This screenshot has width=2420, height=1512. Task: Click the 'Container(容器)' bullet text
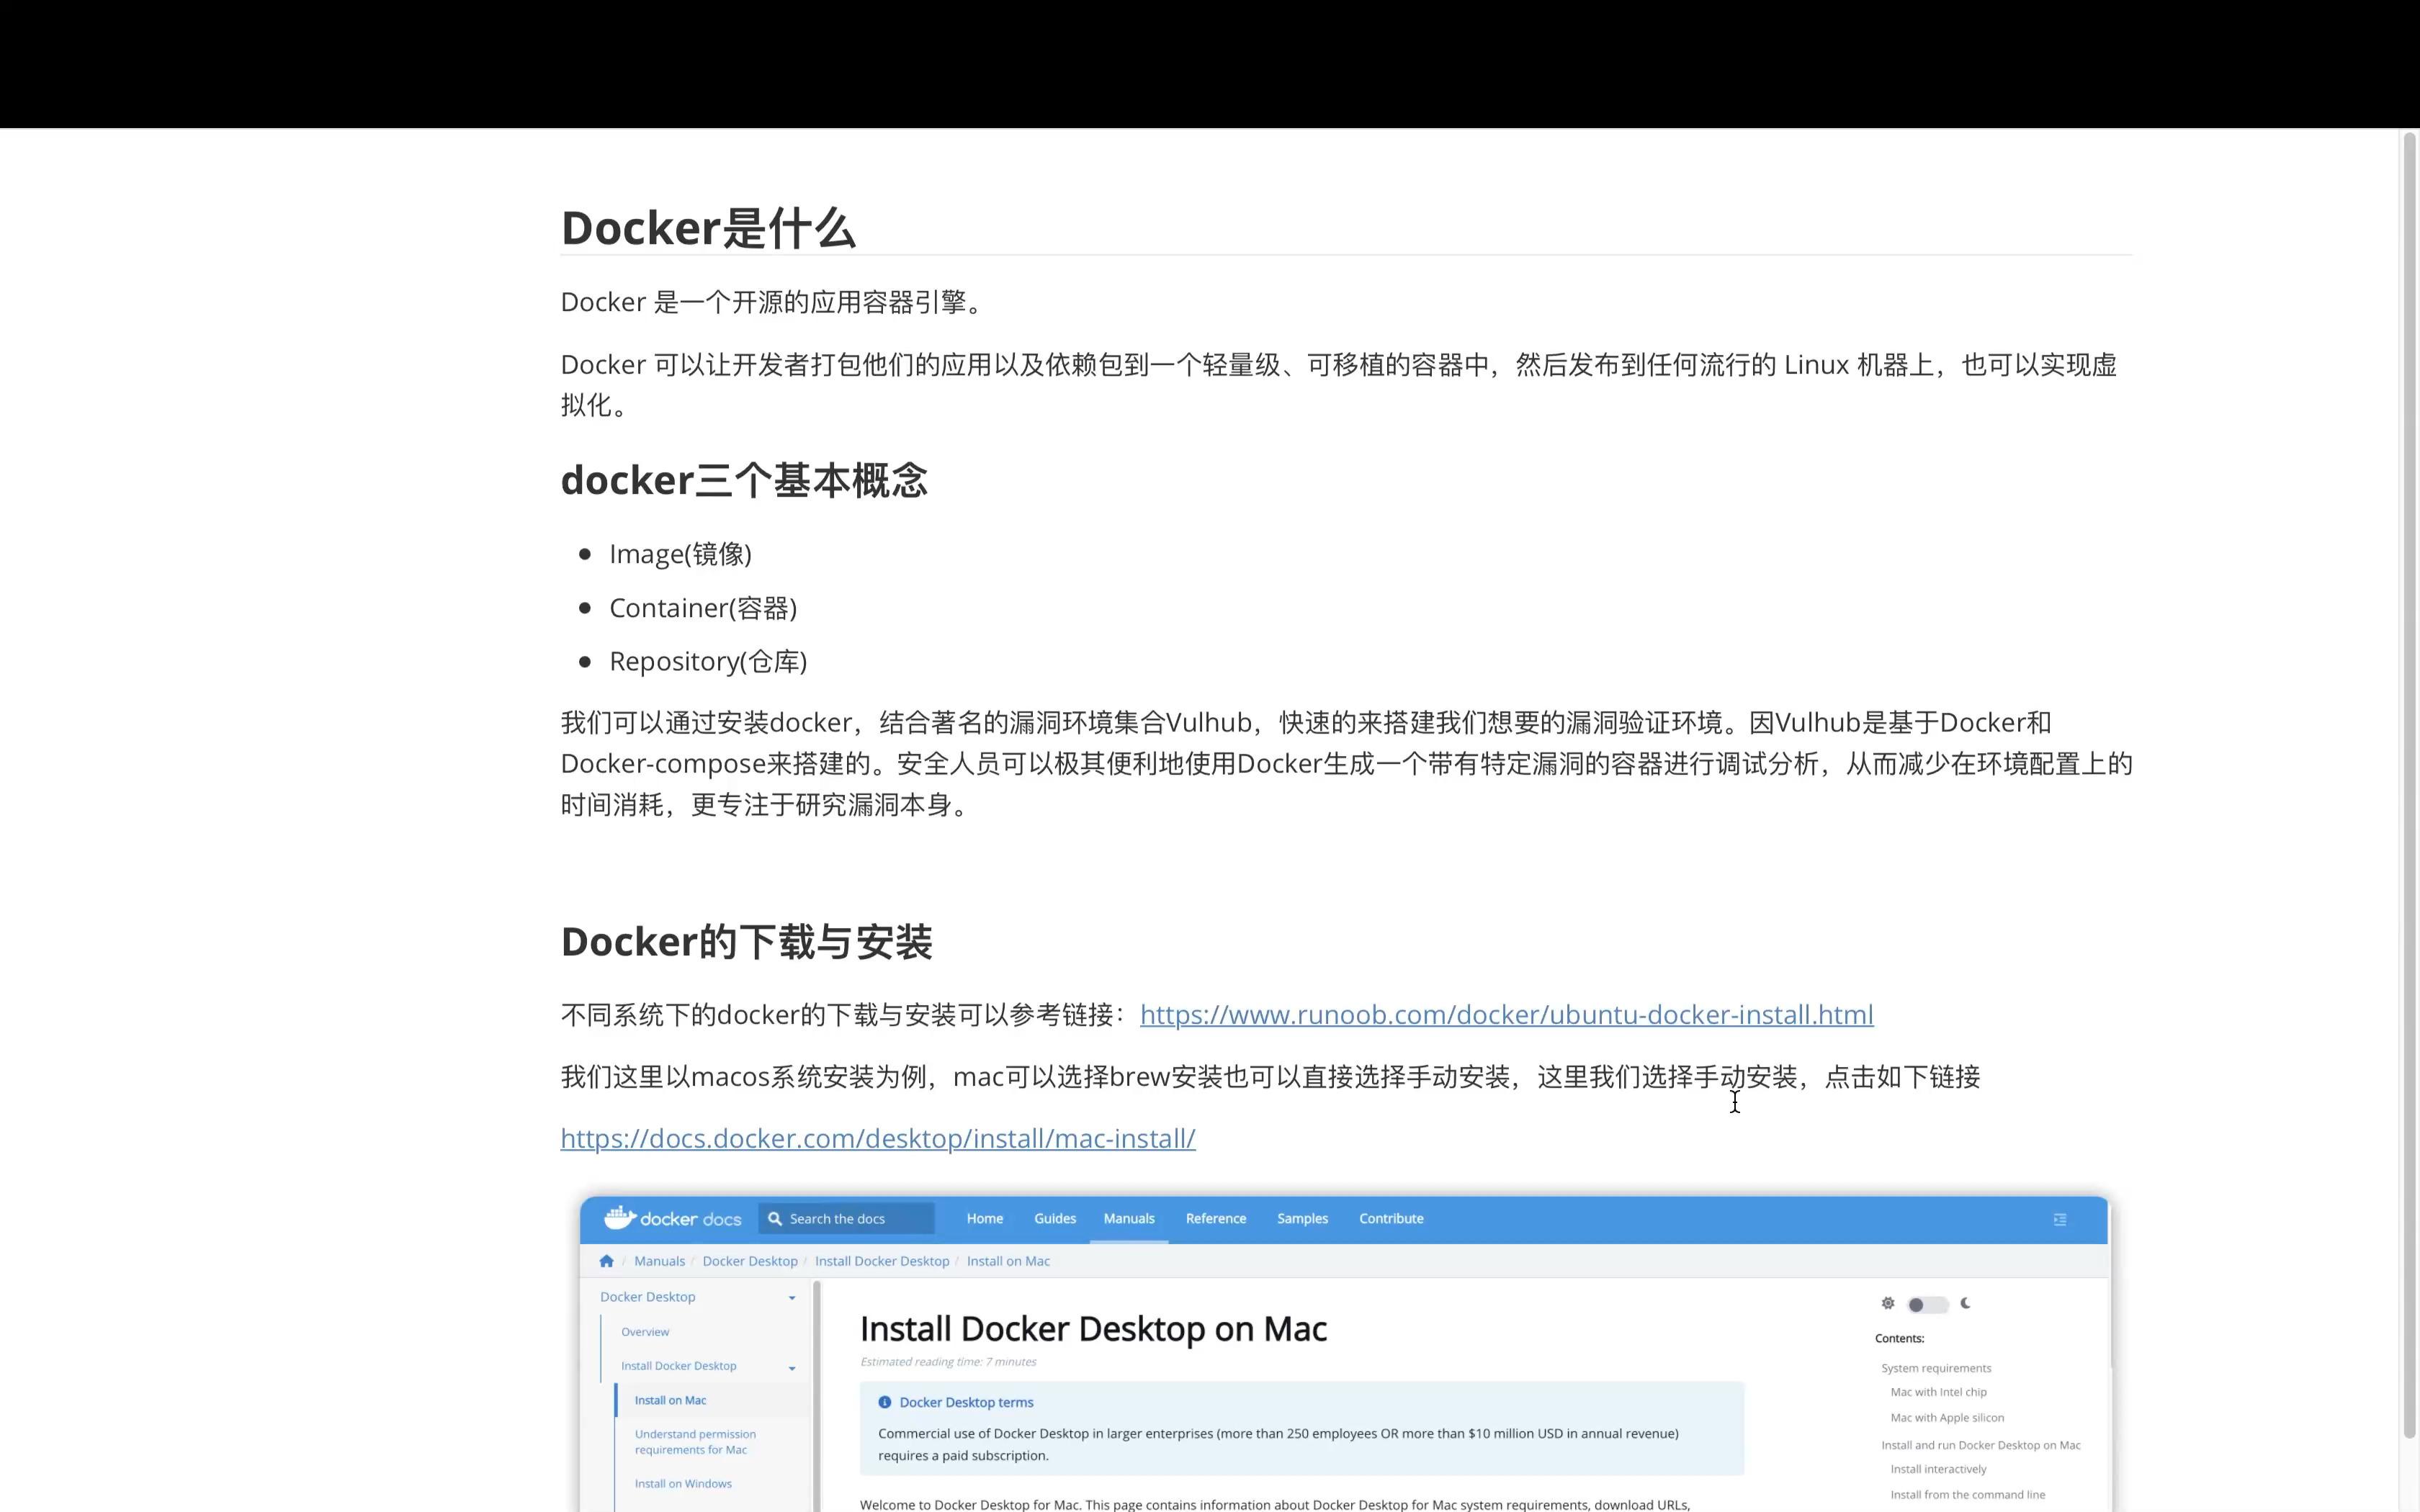(703, 608)
